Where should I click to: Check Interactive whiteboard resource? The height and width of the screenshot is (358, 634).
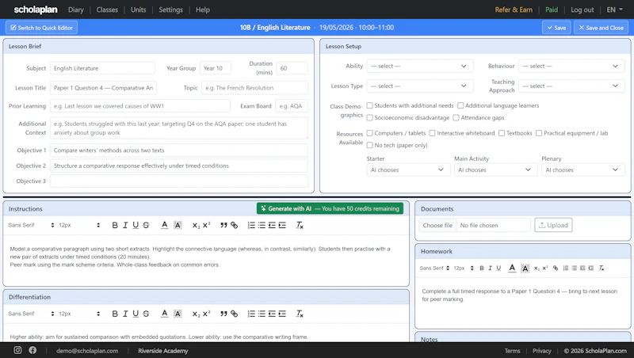(x=432, y=133)
